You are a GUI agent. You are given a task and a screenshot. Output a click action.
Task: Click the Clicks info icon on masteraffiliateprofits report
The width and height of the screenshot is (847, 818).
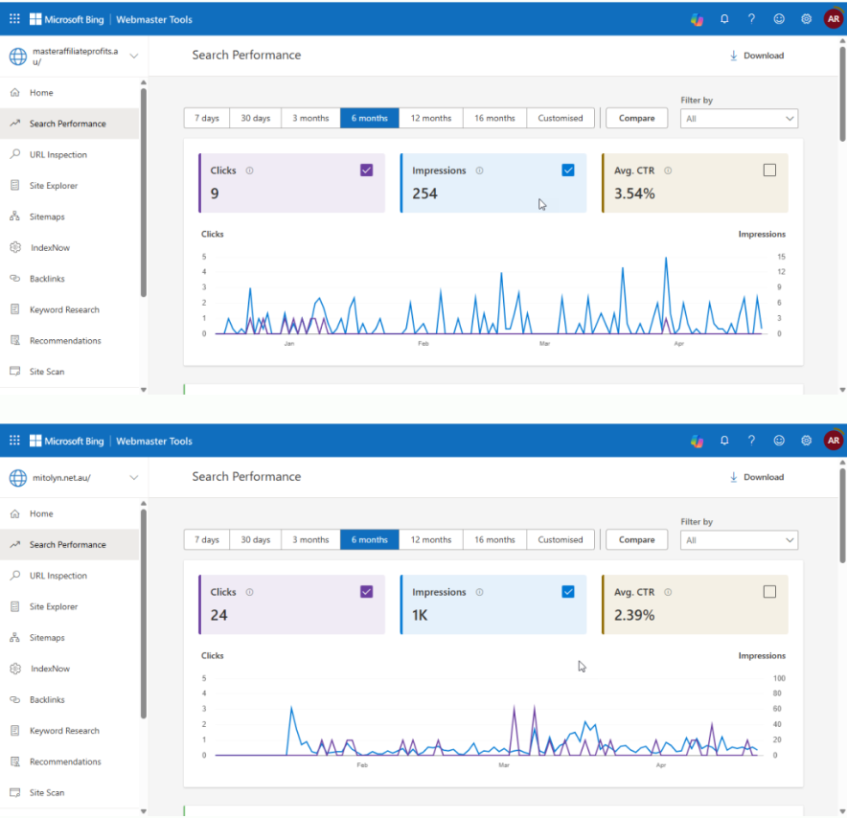point(249,170)
